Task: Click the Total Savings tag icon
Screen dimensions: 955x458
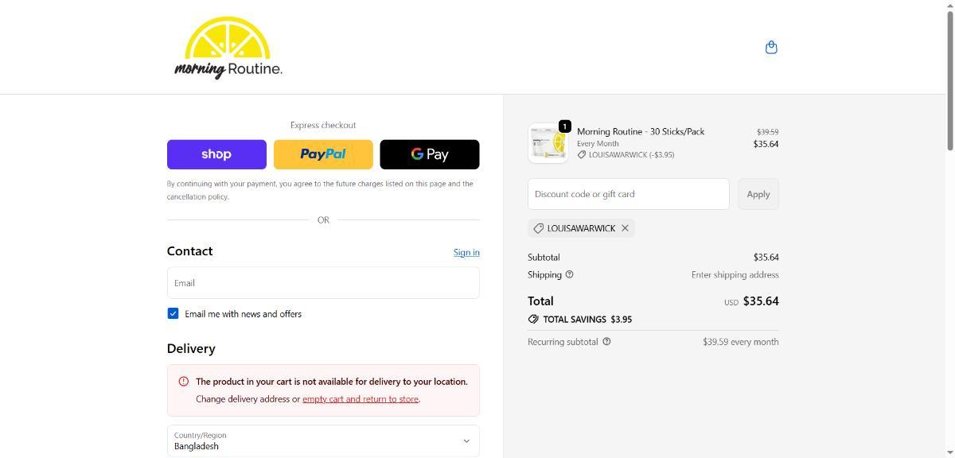Action: click(533, 319)
